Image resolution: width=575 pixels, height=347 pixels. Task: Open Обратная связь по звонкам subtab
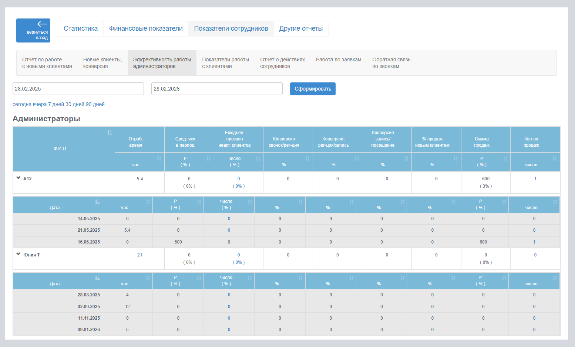click(391, 63)
